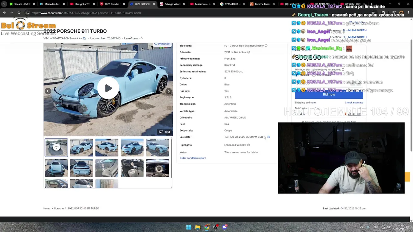
Task: Open site information icon in address bar
Action: coord(27,13)
